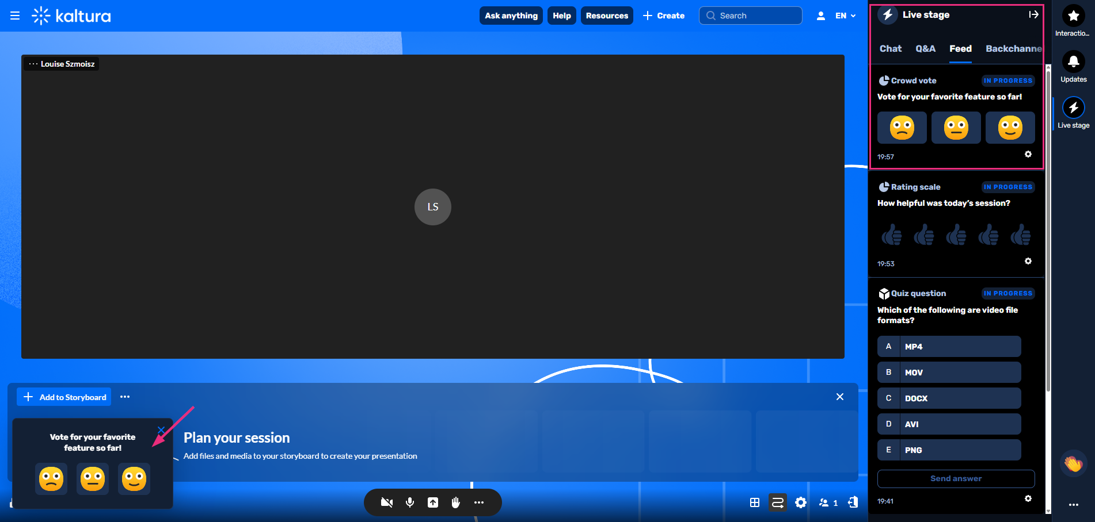
Task: Close the storyboard panel
Action: 840,397
